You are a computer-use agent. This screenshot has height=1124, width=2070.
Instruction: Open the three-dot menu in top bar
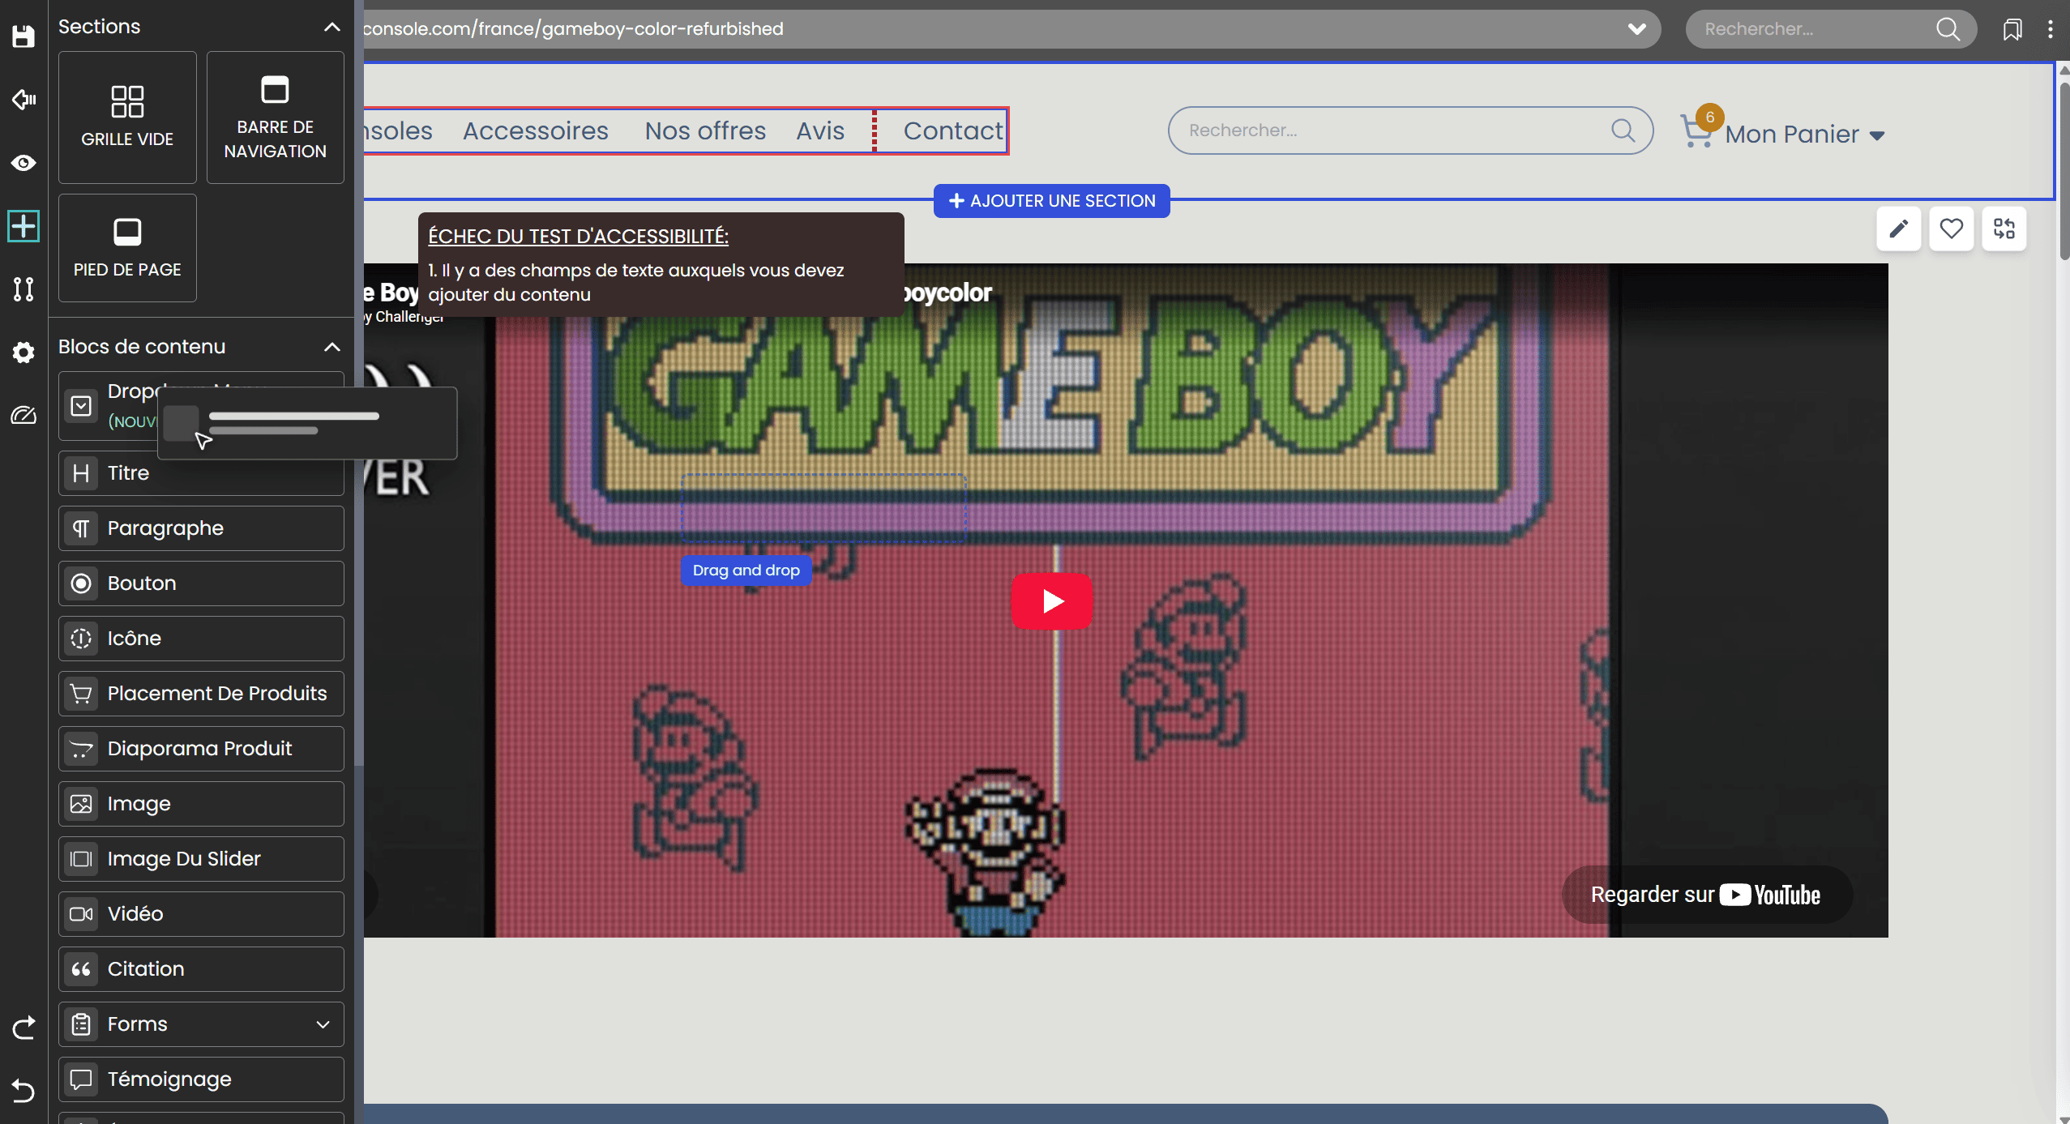click(2051, 29)
